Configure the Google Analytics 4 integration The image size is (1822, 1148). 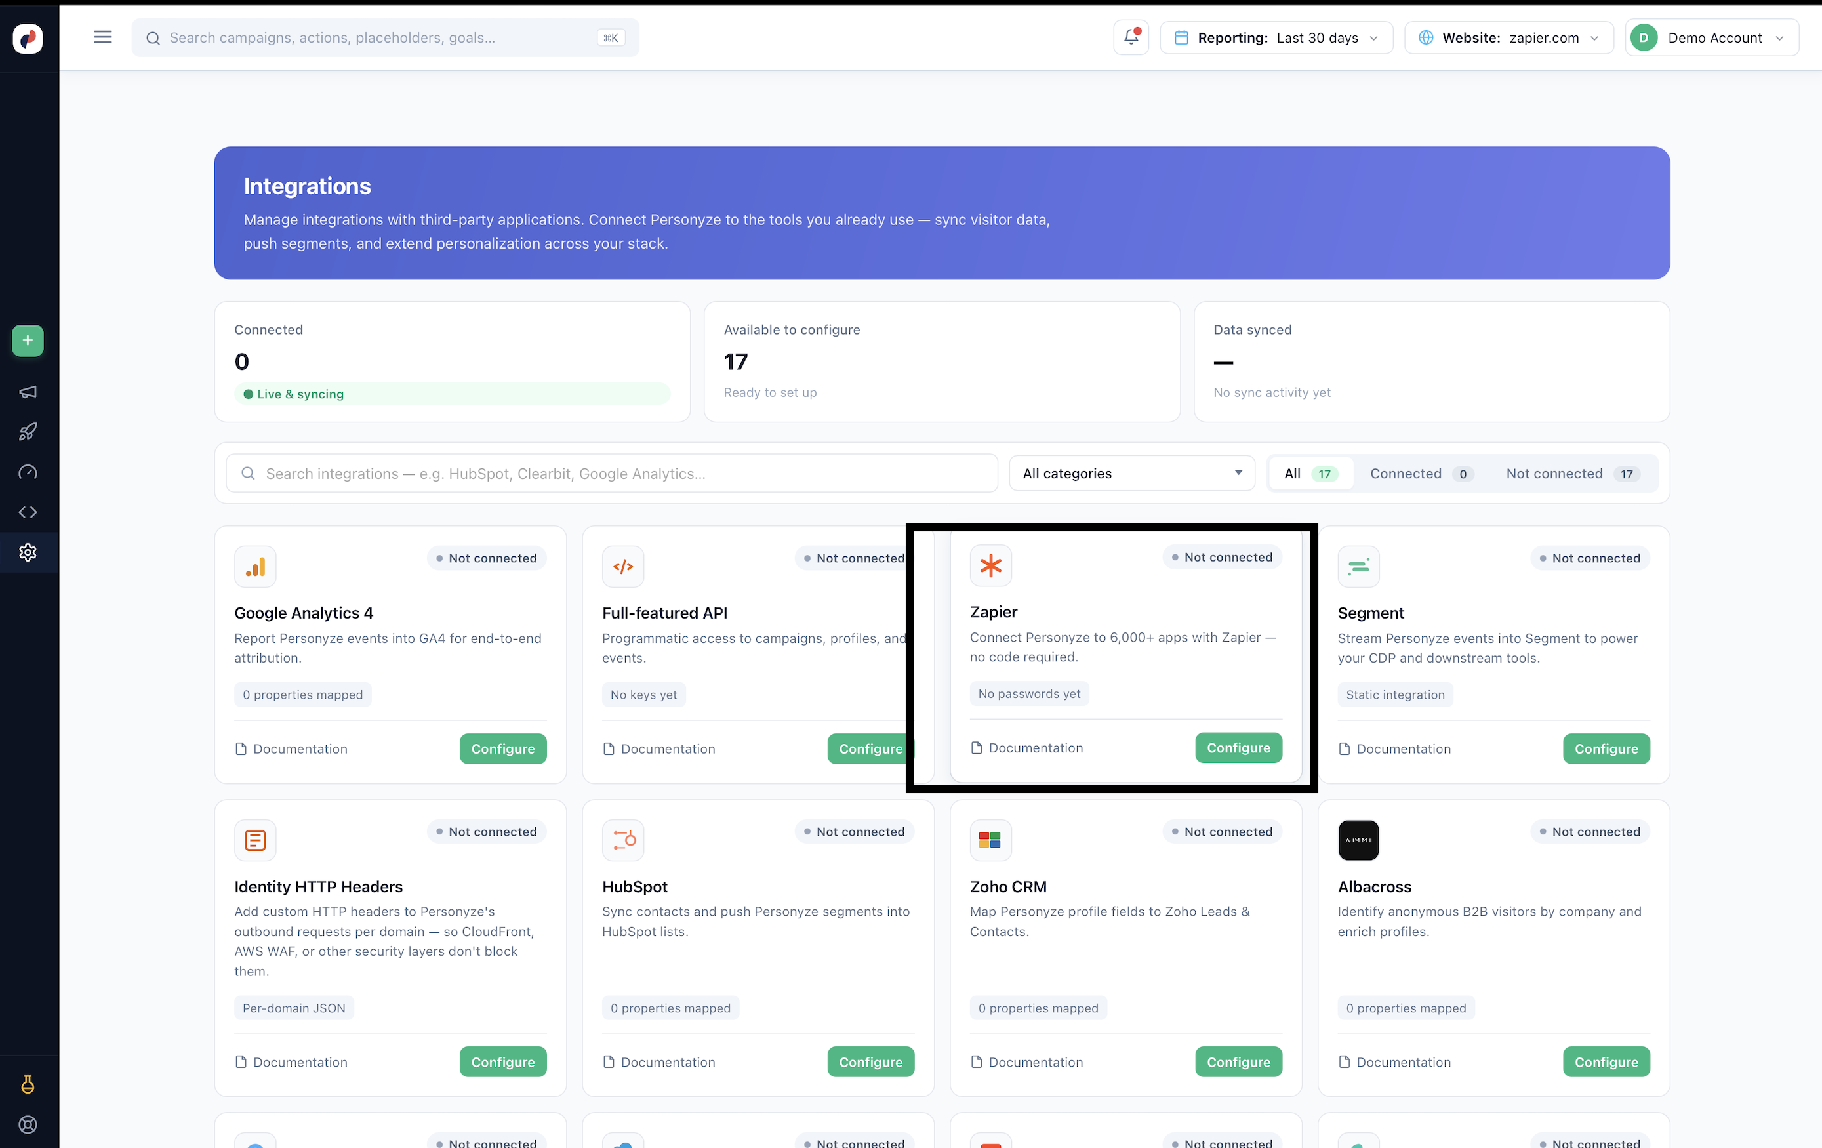[x=503, y=749]
